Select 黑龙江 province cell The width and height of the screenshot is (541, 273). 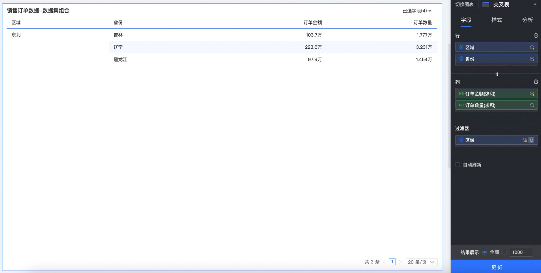(120, 59)
